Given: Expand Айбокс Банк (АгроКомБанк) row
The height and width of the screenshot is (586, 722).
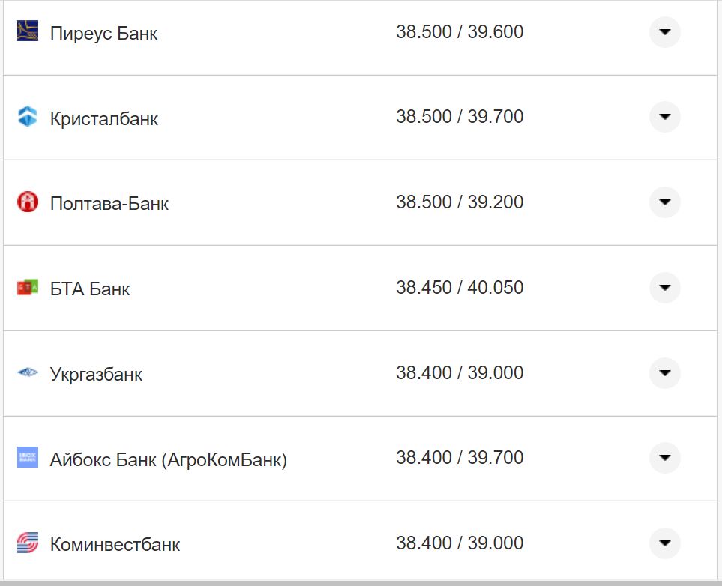Looking at the screenshot, I should pyautogui.click(x=664, y=458).
